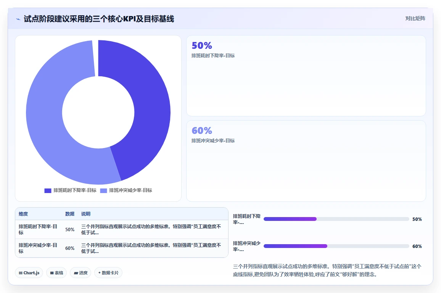Click the 数据卡片 tag chip
441x293 pixels.
(x=108, y=273)
